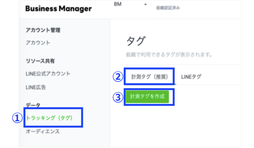Click the データ section header

coord(33,105)
